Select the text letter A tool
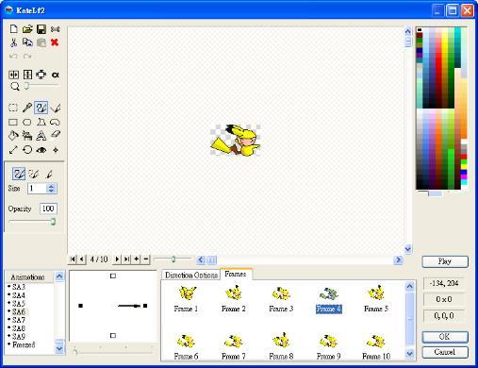 (x=41, y=136)
